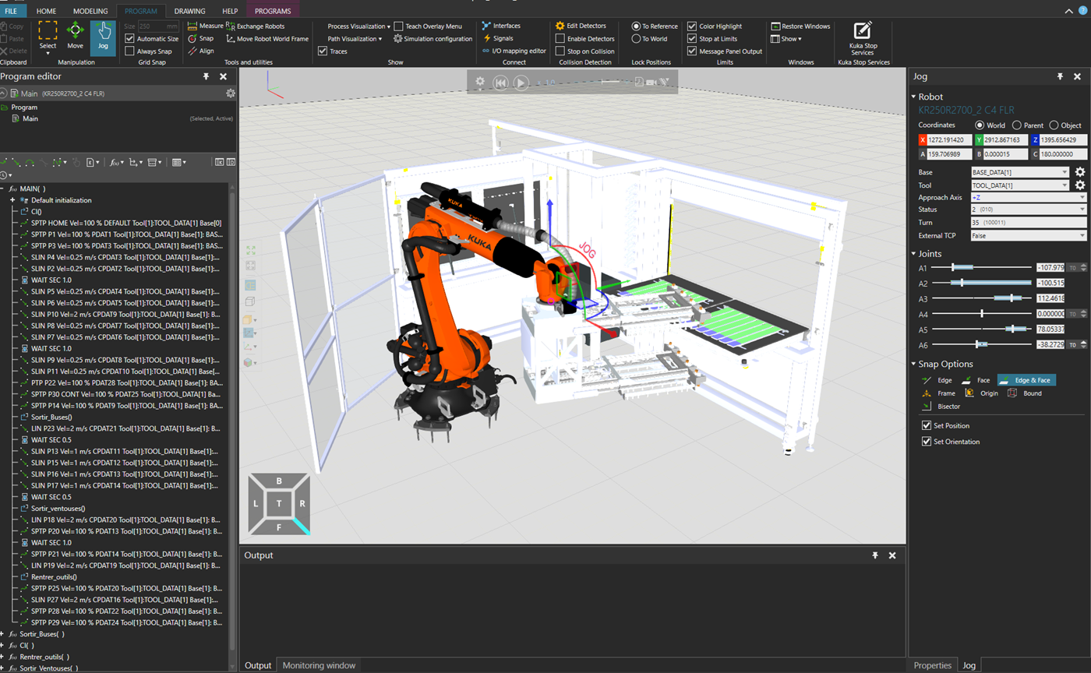Switch to the MODELING ribbon tab

point(90,11)
